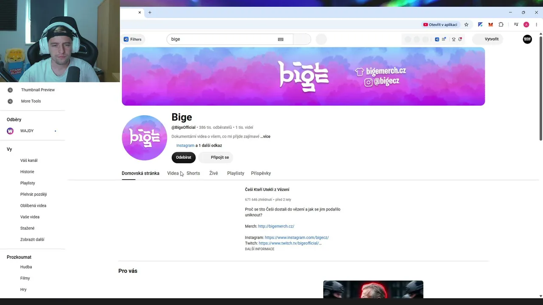The image size is (543, 305).
Task: Select the 'Domovská stránka' channel tab
Action: 140,173
